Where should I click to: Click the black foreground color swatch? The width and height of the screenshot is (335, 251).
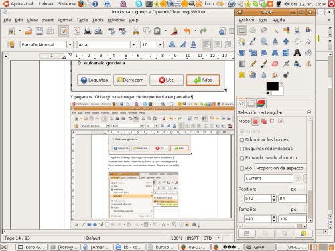pos(272,86)
